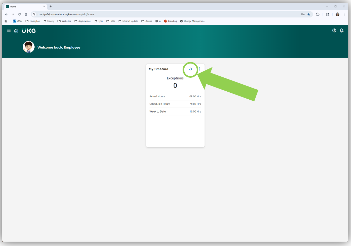Open the AI bookmark
Screen dimensions: 351x246
coord(158,21)
